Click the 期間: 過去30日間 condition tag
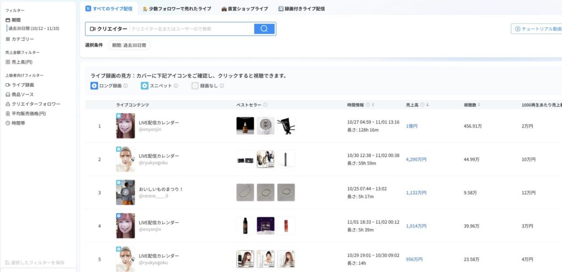This screenshot has width=562, height=272. (x=129, y=45)
